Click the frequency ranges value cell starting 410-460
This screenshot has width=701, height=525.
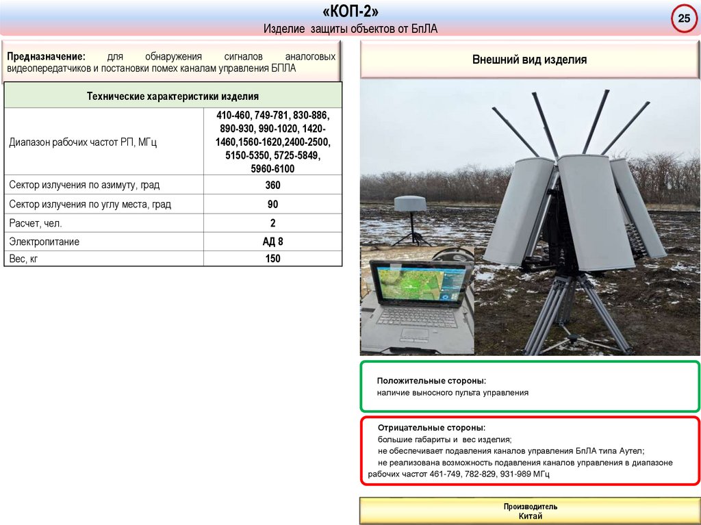tap(272, 142)
